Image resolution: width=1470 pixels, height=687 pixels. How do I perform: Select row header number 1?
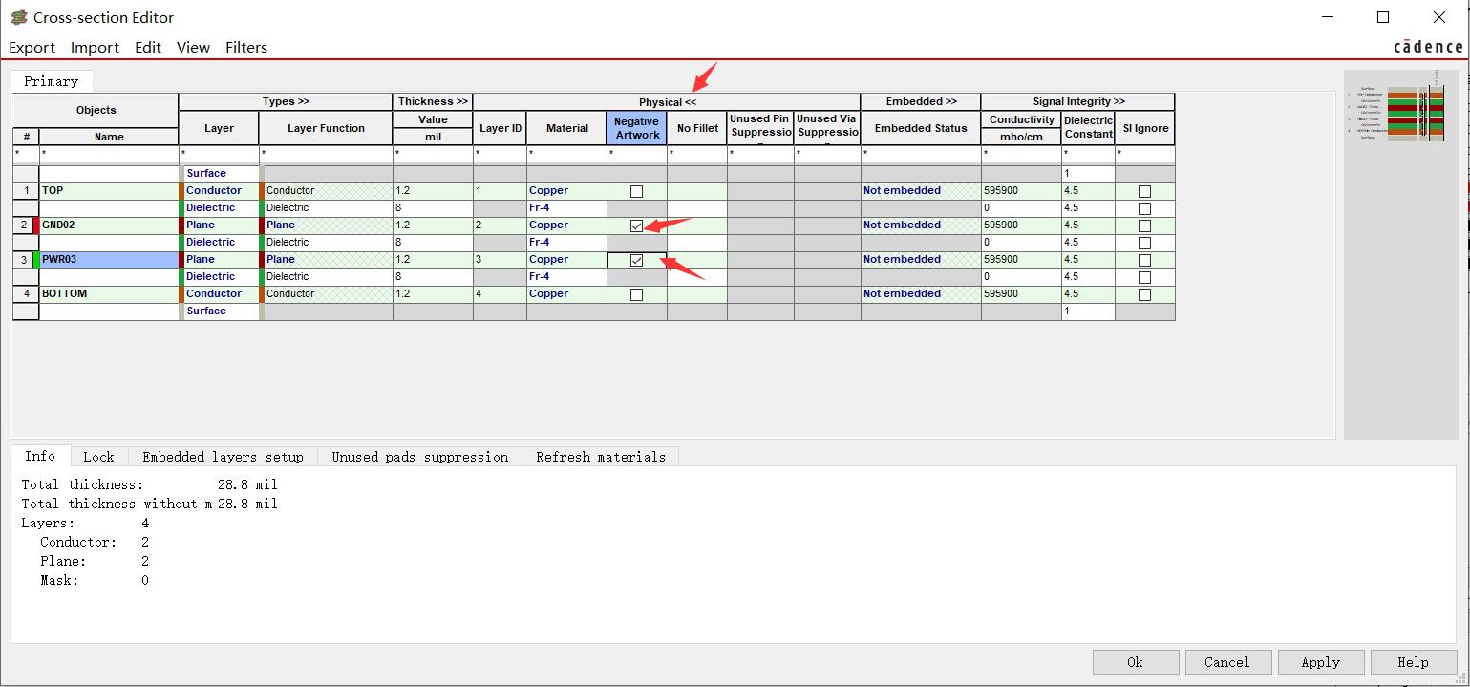[26, 191]
